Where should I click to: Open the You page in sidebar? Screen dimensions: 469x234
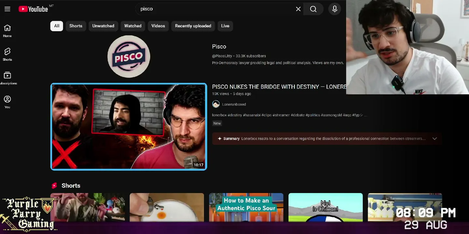[x=7, y=102]
